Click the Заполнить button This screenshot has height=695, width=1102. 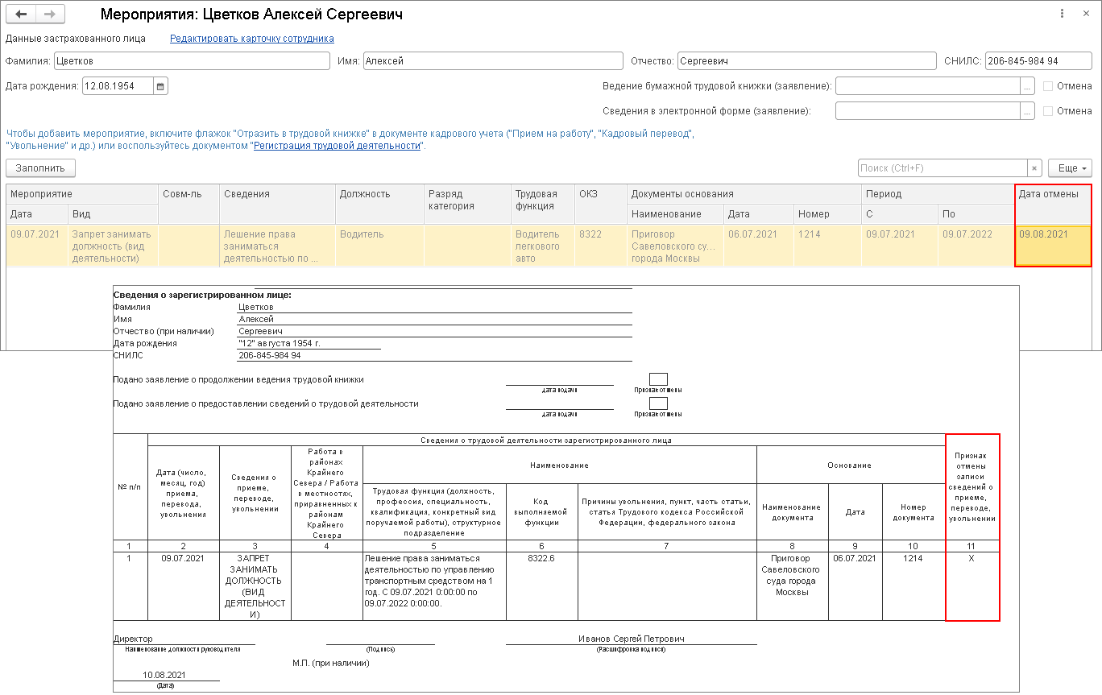(x=40, y=168)
